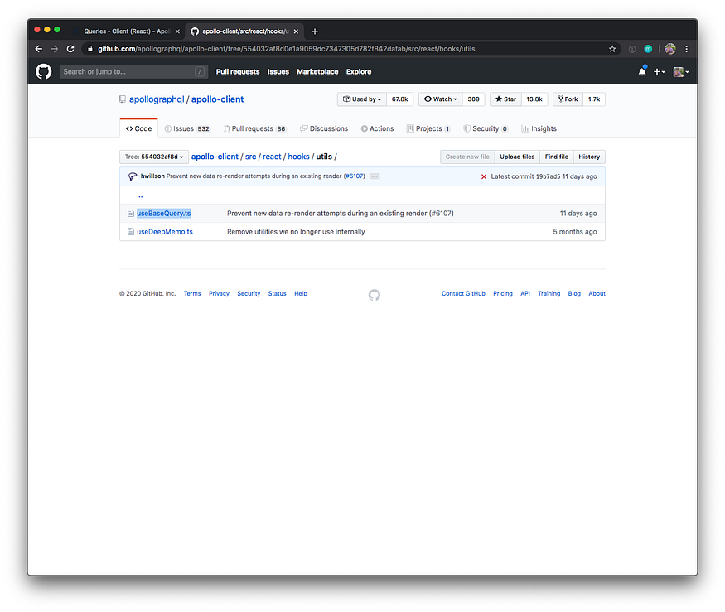The height and width of the screenshot is (612, 725).
Task: Open a new browser tab
Action: click(x=314, y=31)
